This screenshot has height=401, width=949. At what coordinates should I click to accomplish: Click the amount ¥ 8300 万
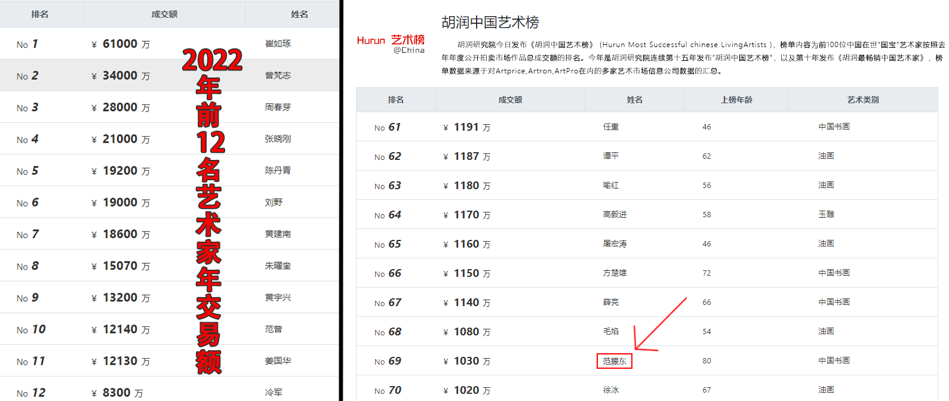point(117,393)
